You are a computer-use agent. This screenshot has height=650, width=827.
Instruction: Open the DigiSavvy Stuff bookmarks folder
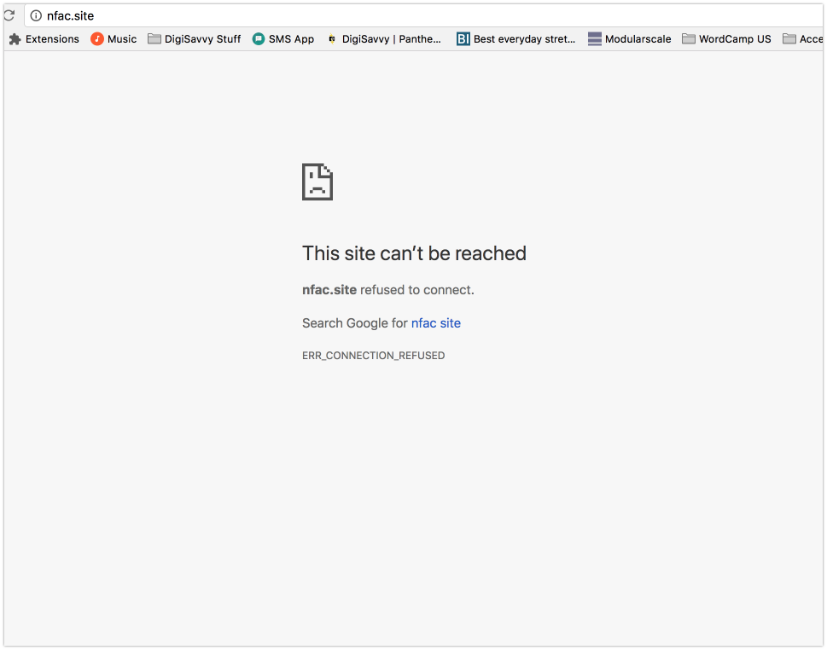click(x=194, y=38)
